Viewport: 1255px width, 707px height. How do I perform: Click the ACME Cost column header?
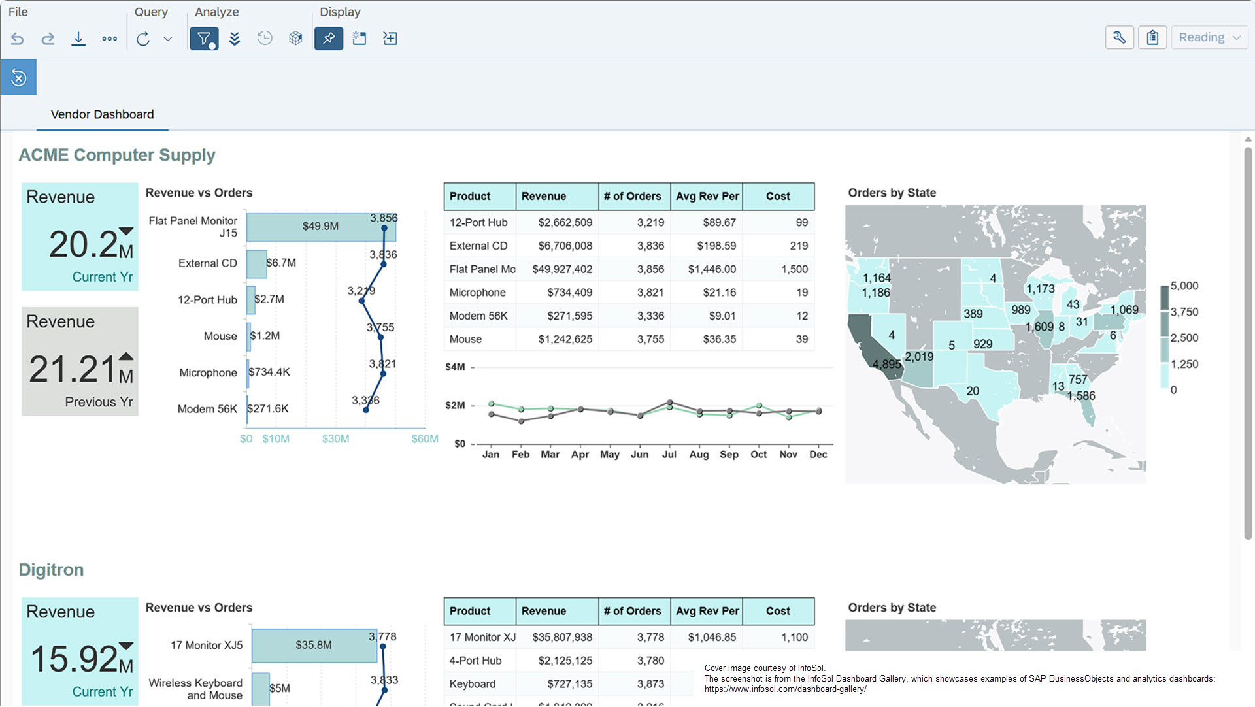(x=778, y=196)
